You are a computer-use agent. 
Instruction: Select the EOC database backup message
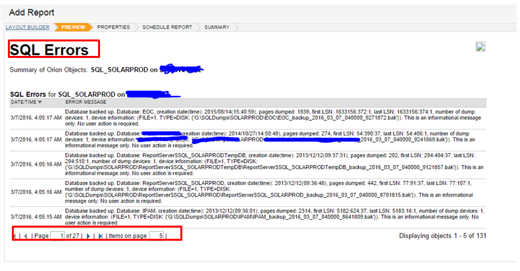click(x=273, y=118)
